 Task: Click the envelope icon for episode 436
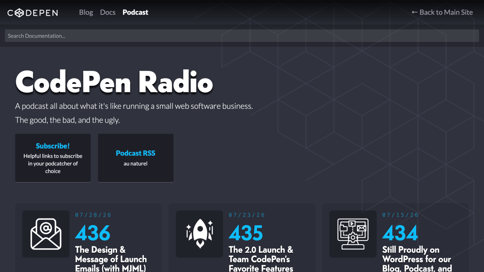46,234
